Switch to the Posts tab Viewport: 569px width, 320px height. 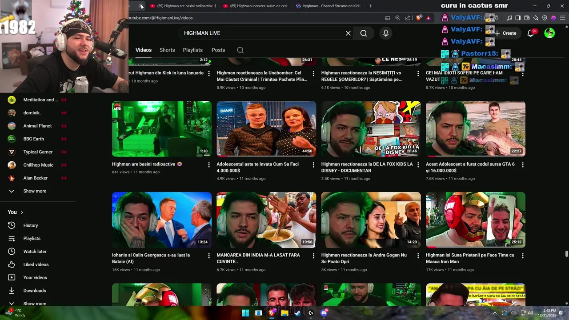[x=218, y=50]
